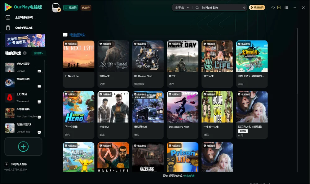Click the OurPlay logo icon
The height and width of the screenshot is (184, 310).
click(x=8, y=7)
